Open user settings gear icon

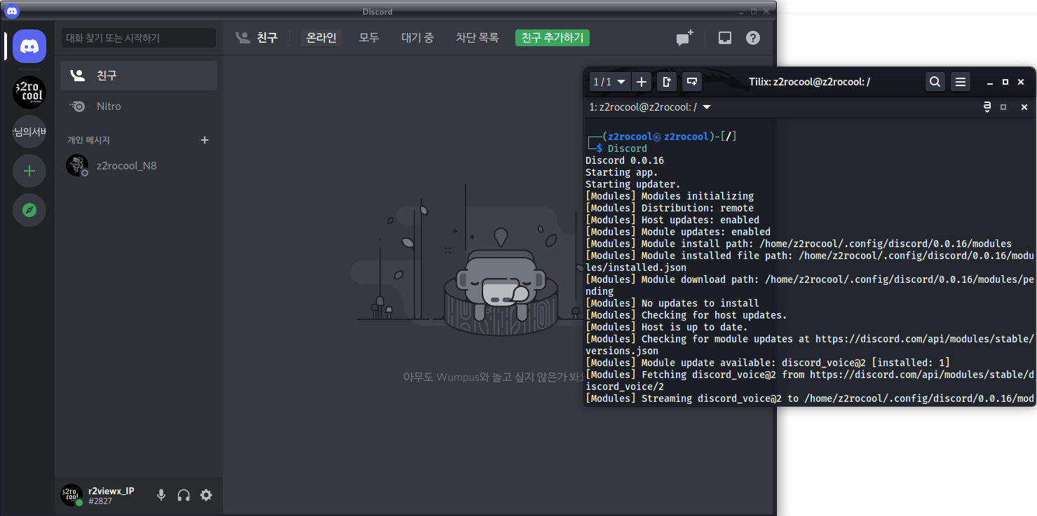point(206,495)
